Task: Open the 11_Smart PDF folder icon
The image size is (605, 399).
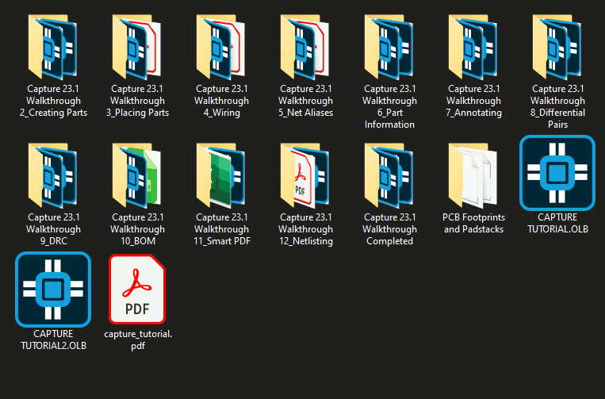Action: pos(221,175)
